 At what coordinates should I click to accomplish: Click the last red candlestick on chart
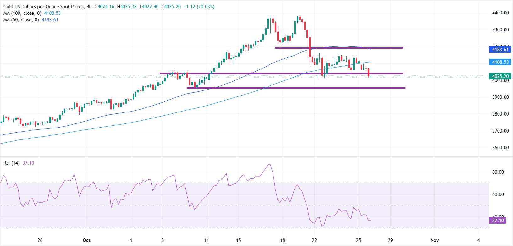[369, 72]
